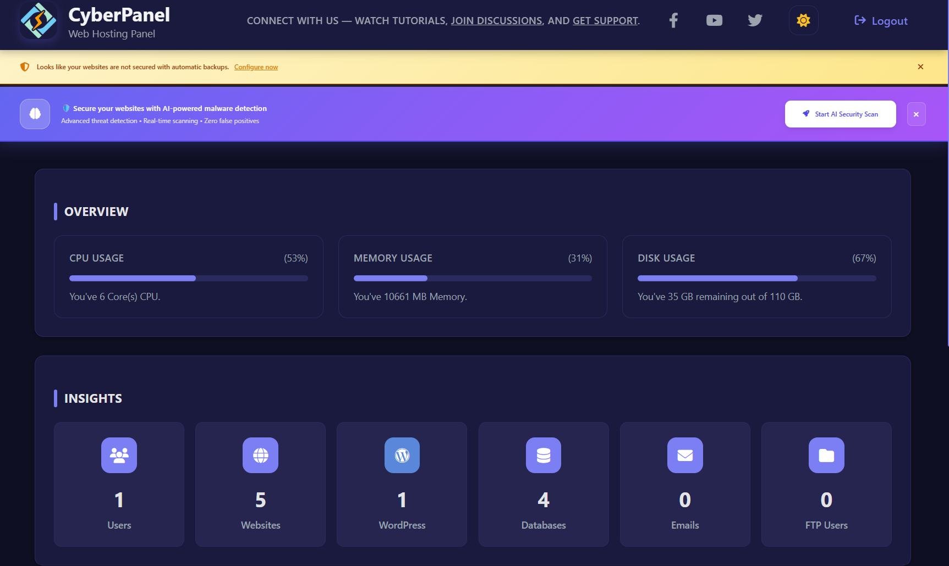Open the Twitter profile icon
This screenshot has height=566, width=949.
point(755,21)
